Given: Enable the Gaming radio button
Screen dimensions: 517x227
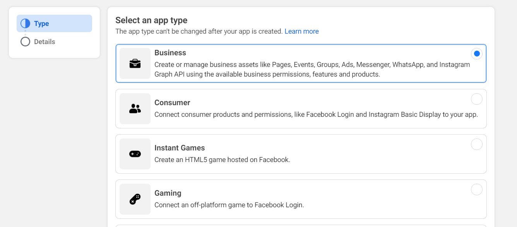Looking at the screenshot, I should point(477,189).
